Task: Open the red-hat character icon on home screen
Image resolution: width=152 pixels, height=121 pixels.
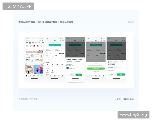Action: [38, 46]
